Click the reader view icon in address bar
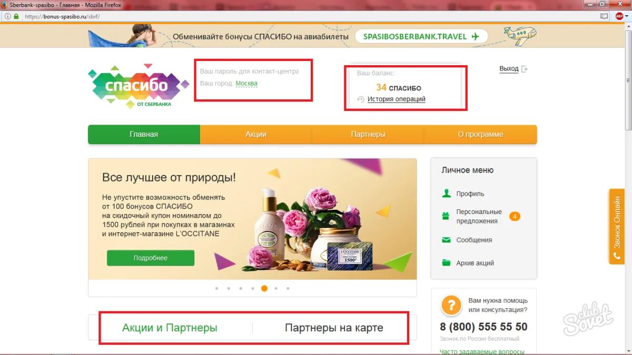 (604, 16)
